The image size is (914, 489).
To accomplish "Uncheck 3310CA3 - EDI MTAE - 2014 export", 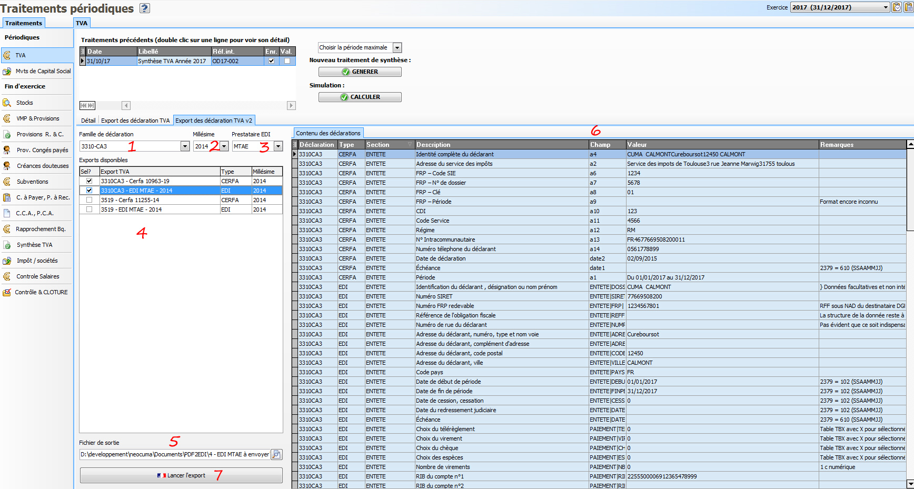I will [x=90, y=191].
